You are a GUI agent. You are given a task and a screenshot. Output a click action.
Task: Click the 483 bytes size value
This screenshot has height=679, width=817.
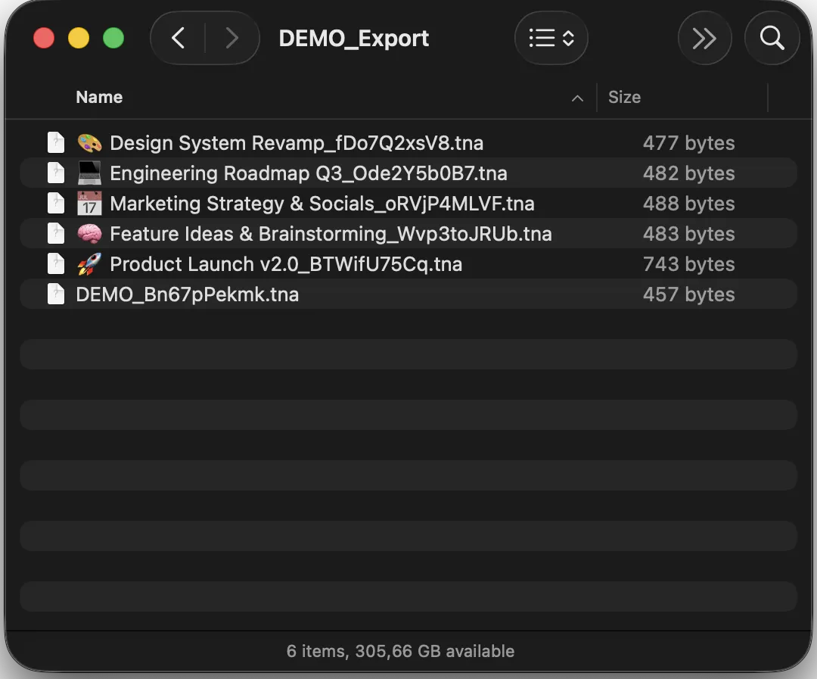point(689,234)
